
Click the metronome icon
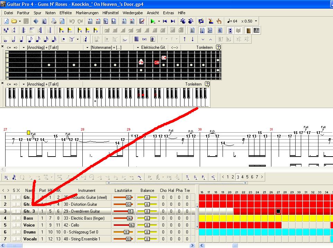point(211,21)
